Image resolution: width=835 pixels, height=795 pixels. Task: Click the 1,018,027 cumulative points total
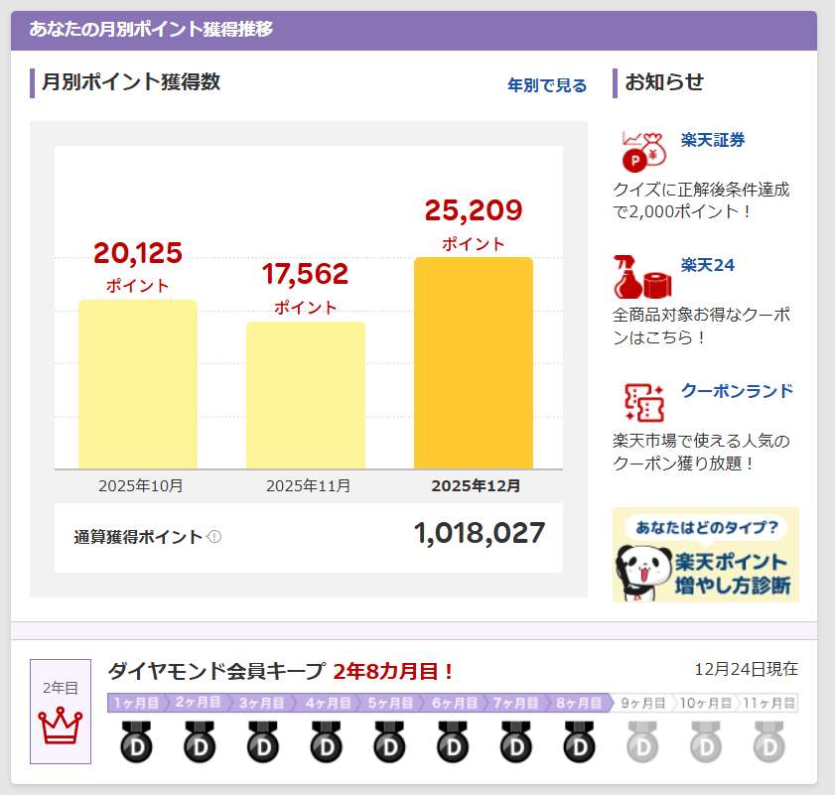480,534
